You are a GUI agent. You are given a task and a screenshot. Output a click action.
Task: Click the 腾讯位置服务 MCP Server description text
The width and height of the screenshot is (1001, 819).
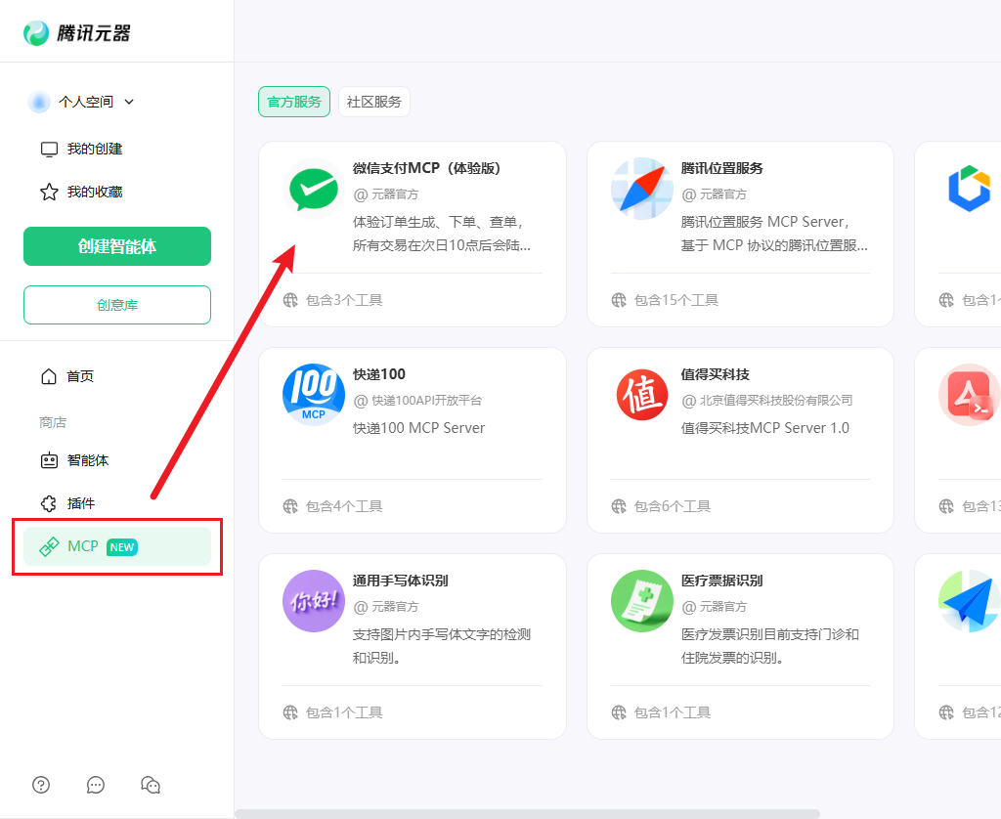click(774, 234)
